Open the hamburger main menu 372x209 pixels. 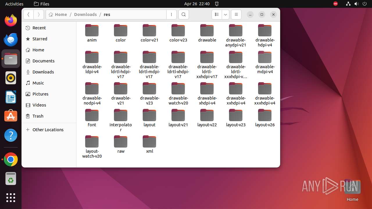[x=236, y=15]
